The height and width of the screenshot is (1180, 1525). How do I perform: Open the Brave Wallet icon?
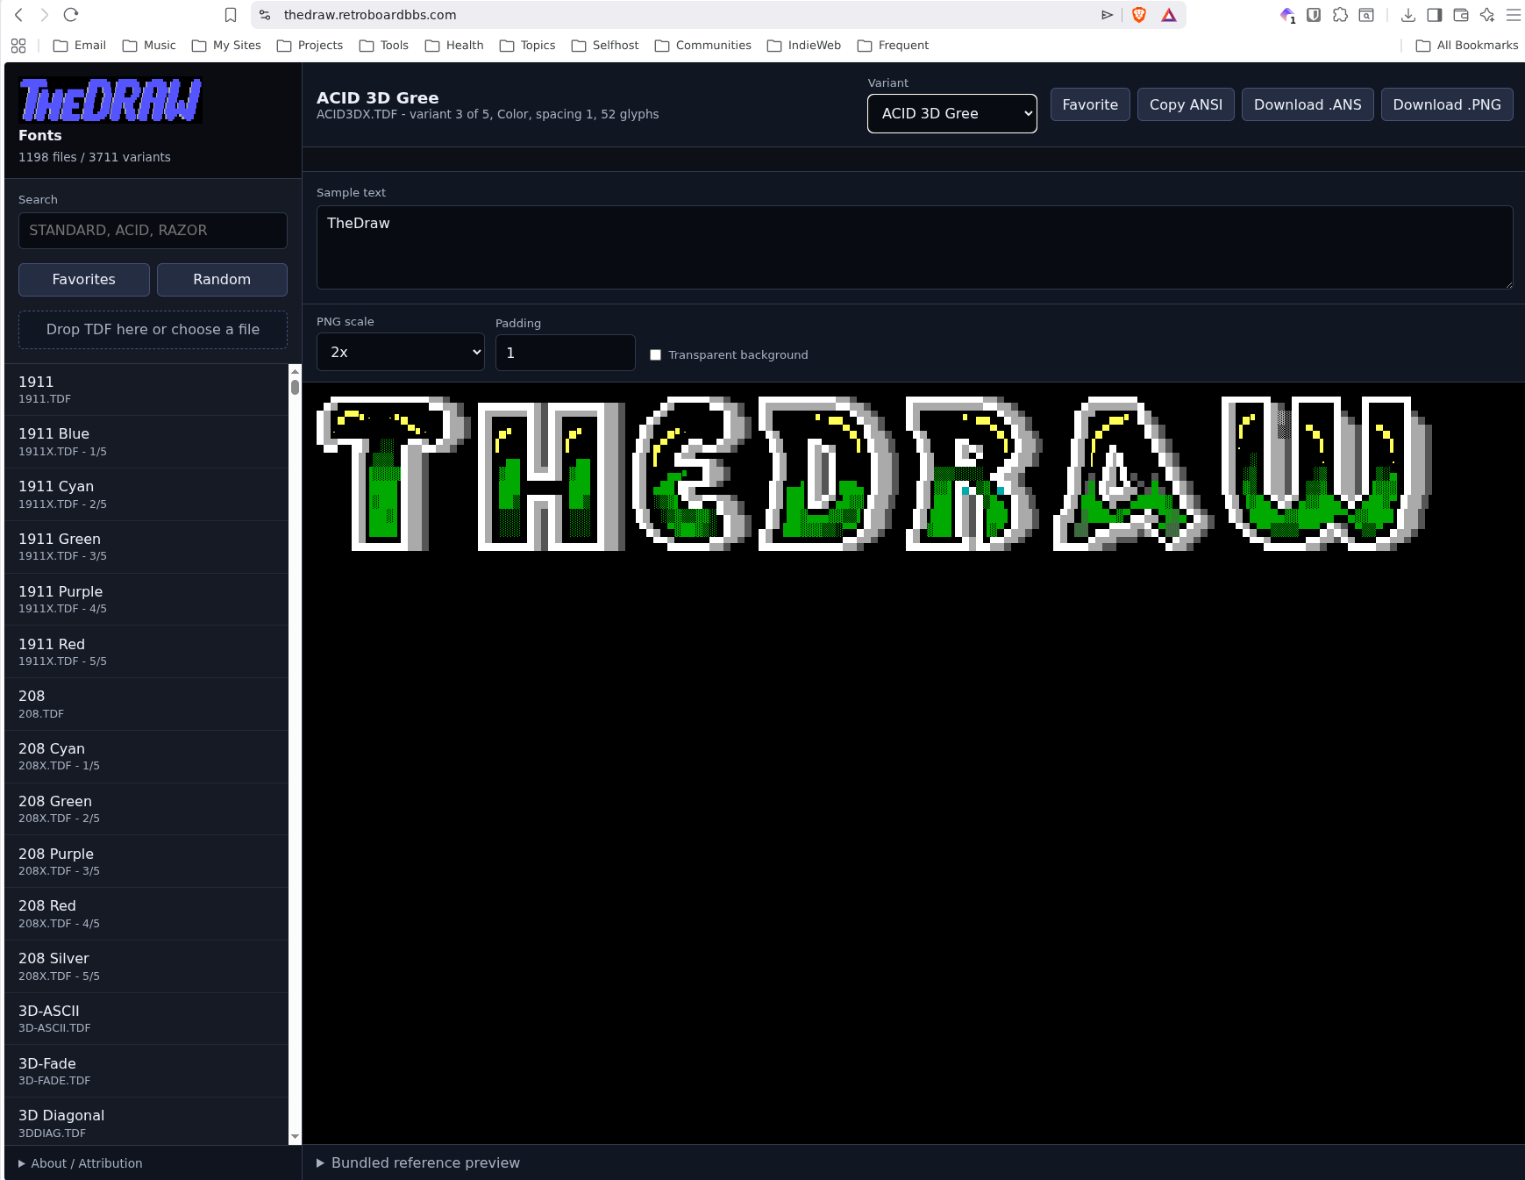point(1461,15)
